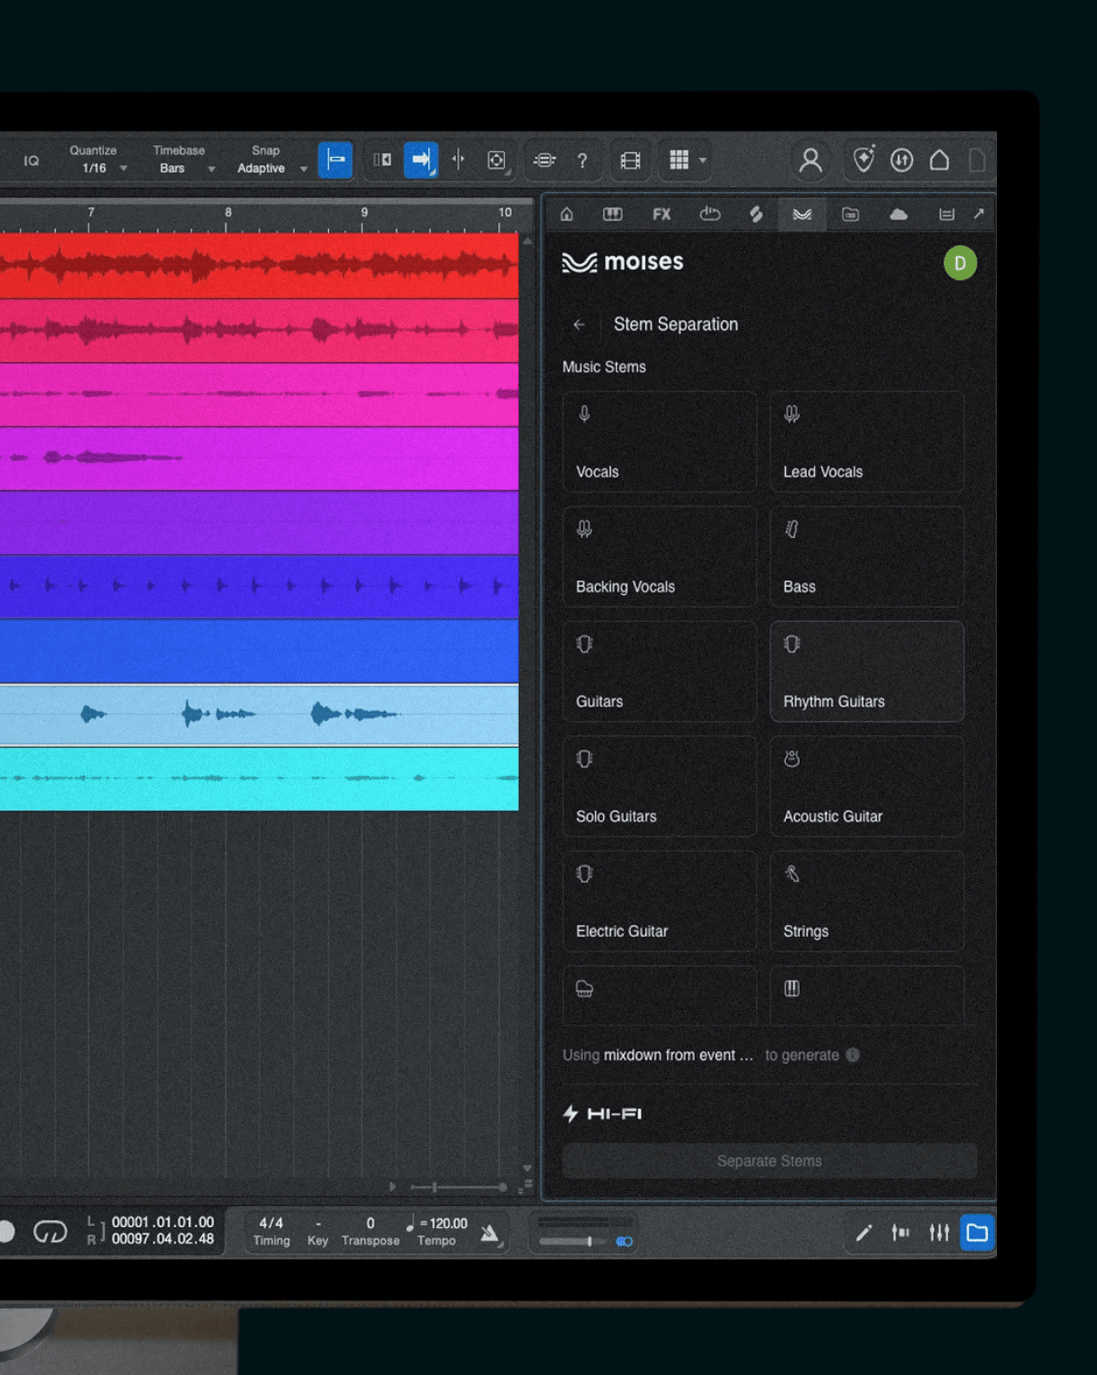Select the Acoustic Guitar stem card

866,786
